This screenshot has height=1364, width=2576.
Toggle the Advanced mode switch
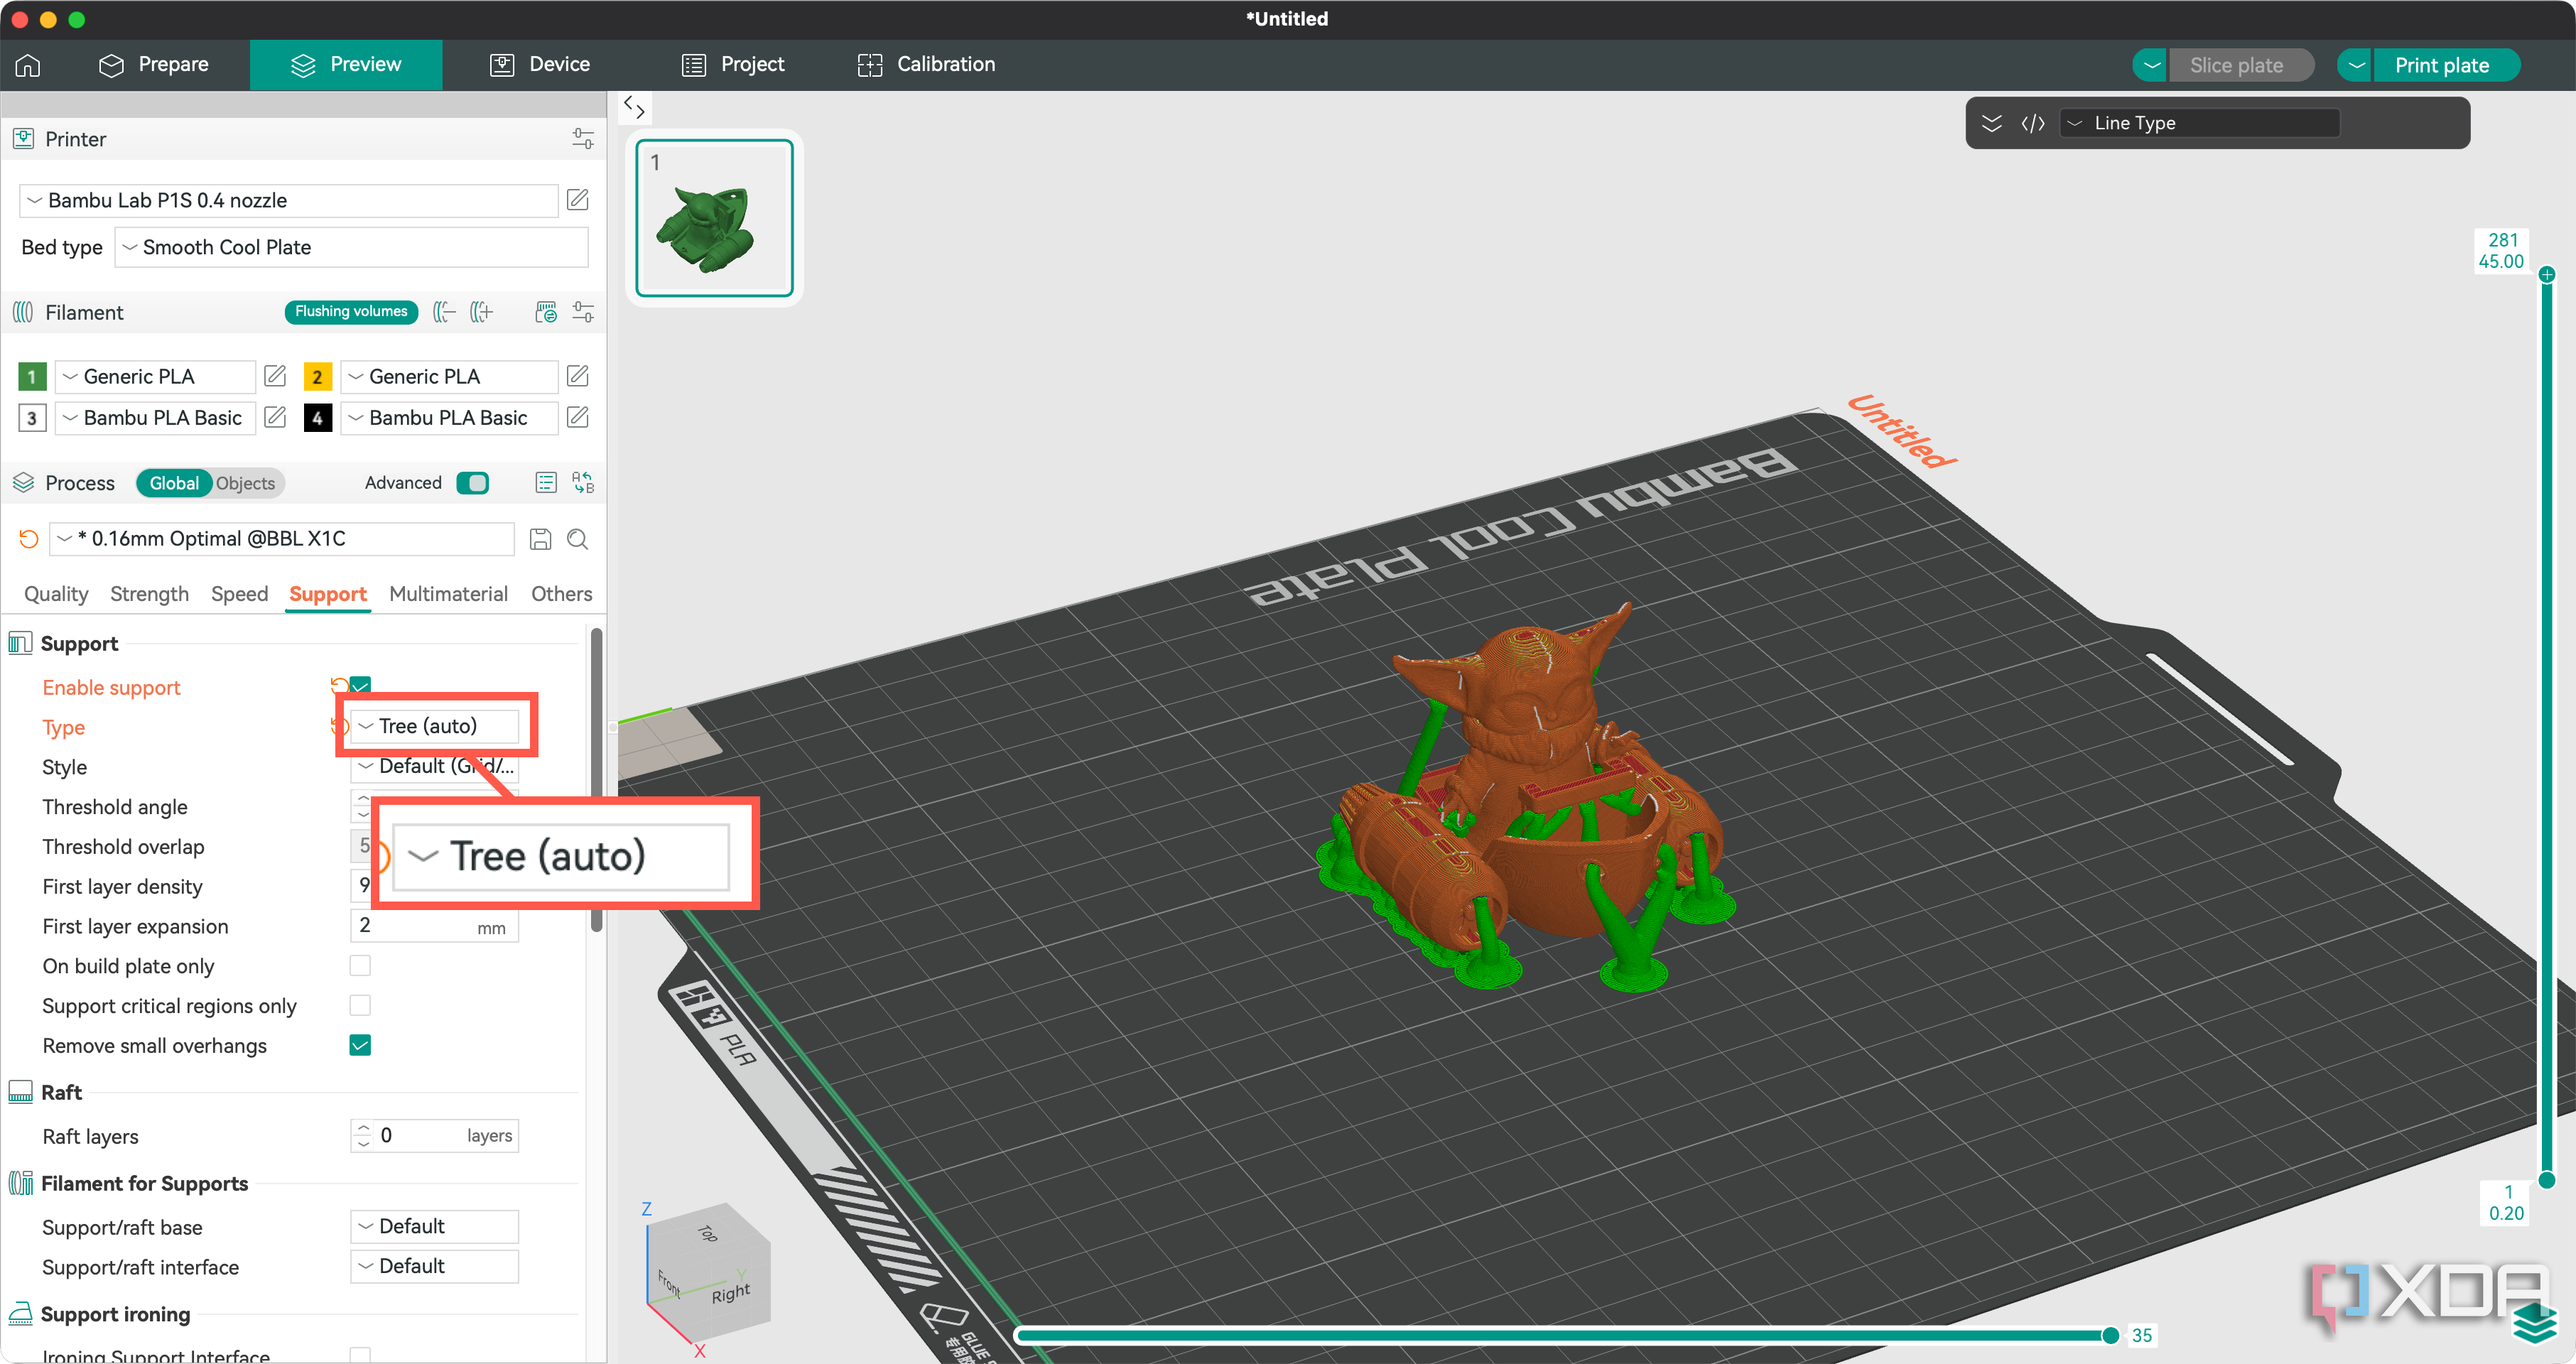[472, 483]
